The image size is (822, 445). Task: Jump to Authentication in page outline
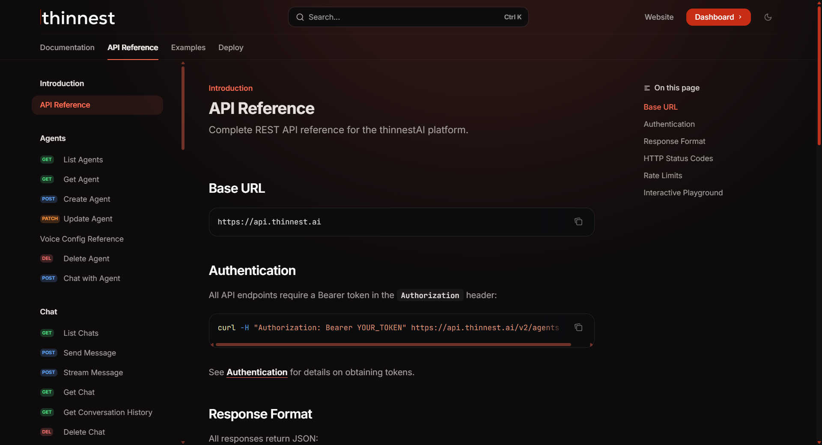[x=669, y=124]
